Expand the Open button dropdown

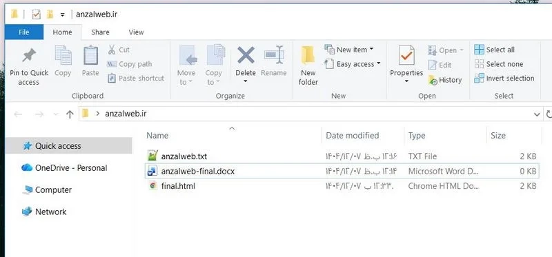click(x=462, y=50)
